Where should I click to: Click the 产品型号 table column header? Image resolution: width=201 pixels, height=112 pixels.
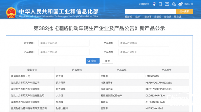coord(167,70)
